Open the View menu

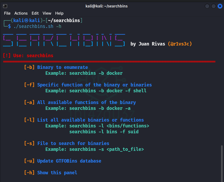[47, 13]
